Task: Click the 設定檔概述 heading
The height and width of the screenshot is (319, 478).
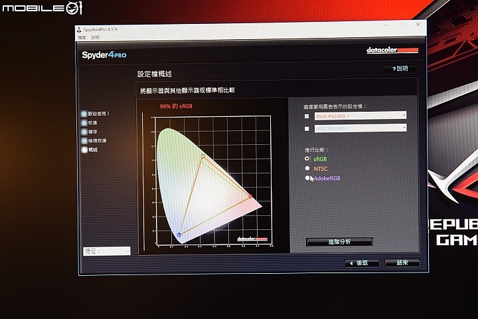Action: click(155, 74)
